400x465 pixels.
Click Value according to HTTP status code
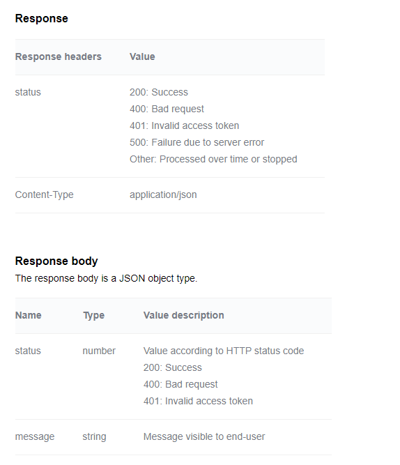pyautogui.click(x=224, y=351)
